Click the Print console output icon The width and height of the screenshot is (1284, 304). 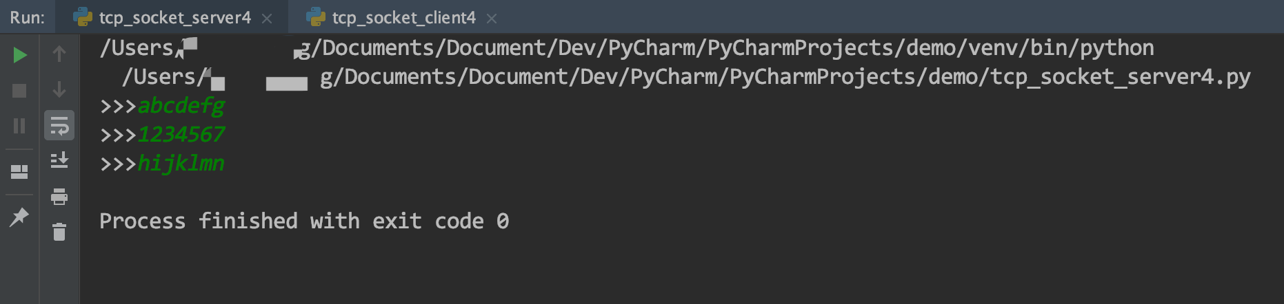tap(59, 197)
